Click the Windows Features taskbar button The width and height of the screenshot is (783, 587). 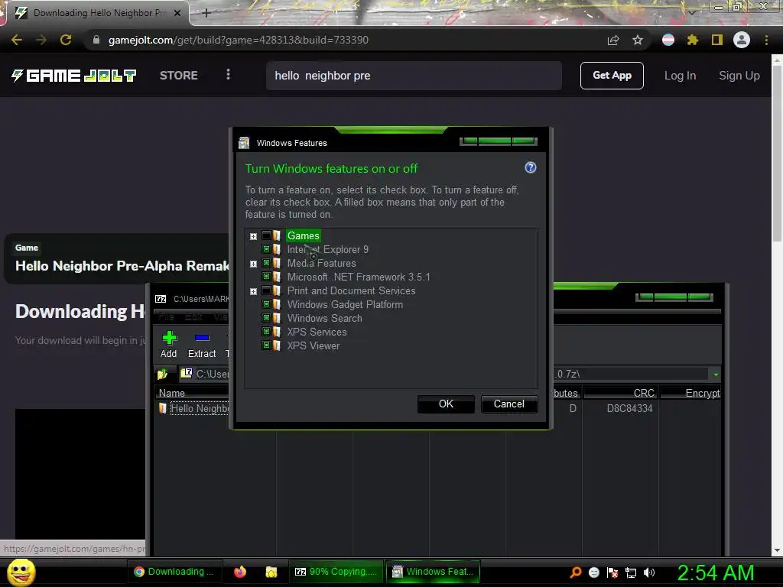point(433,572)
